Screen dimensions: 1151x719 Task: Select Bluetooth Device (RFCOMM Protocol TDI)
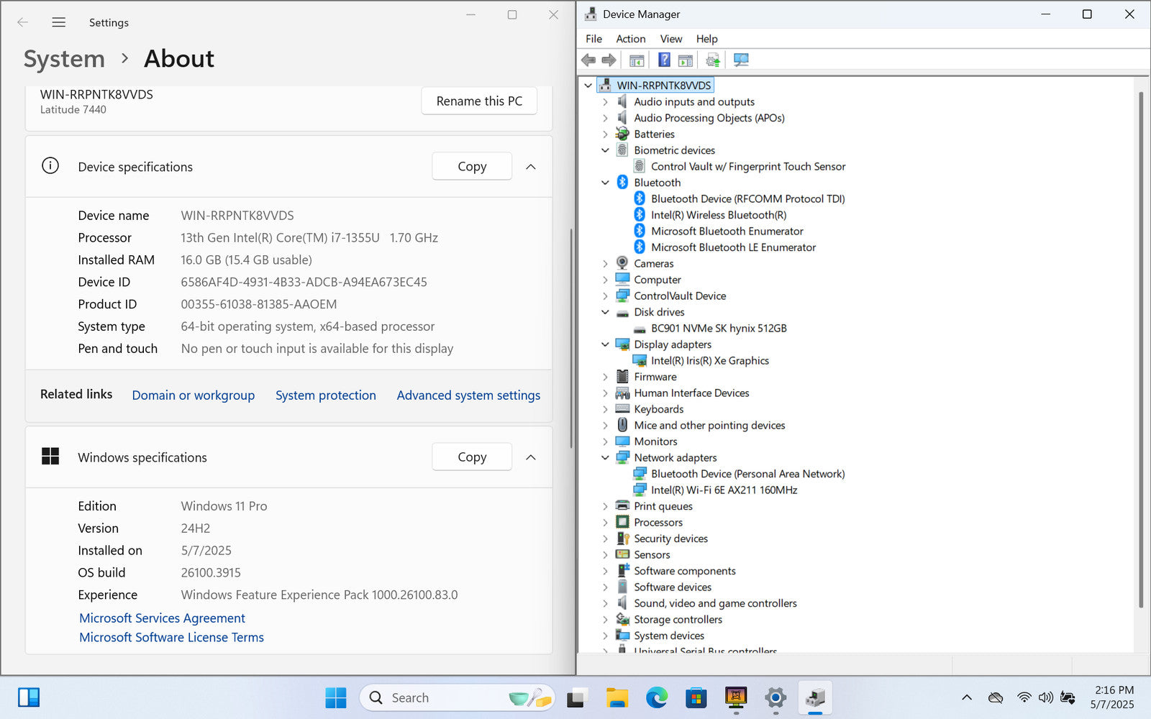tap(747, 198)
